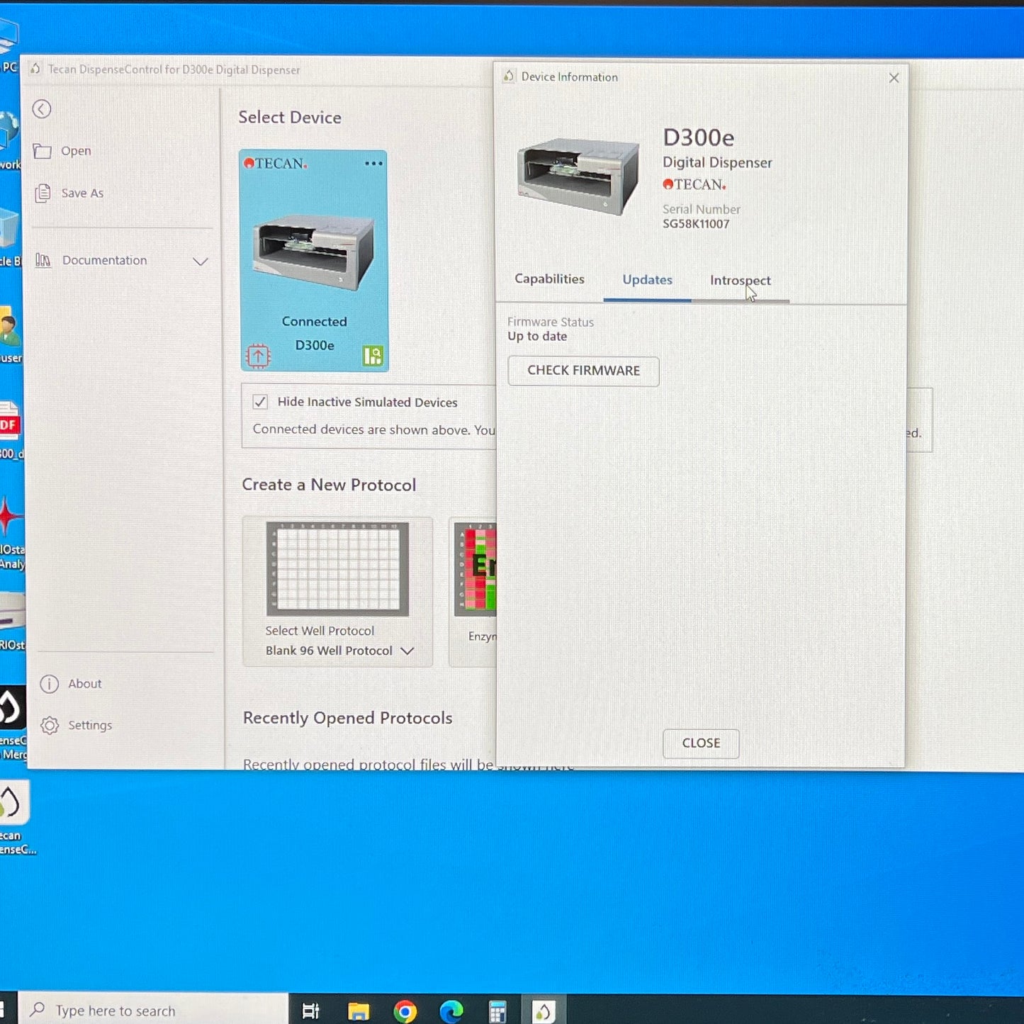The image size is (1024, 1024).
Task: Click the firmware chip icon on device card
Action: pyautogui.click(x=258, y=355)
